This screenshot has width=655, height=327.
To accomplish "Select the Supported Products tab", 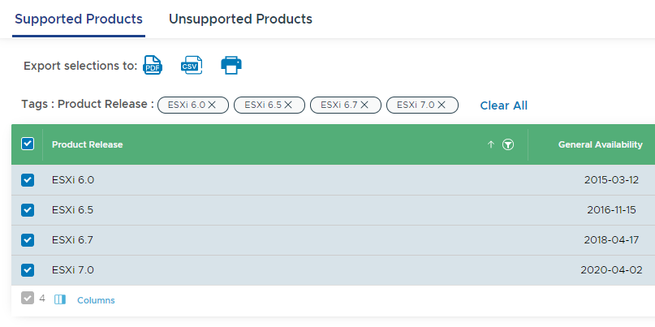I will (x=79, y=19).
